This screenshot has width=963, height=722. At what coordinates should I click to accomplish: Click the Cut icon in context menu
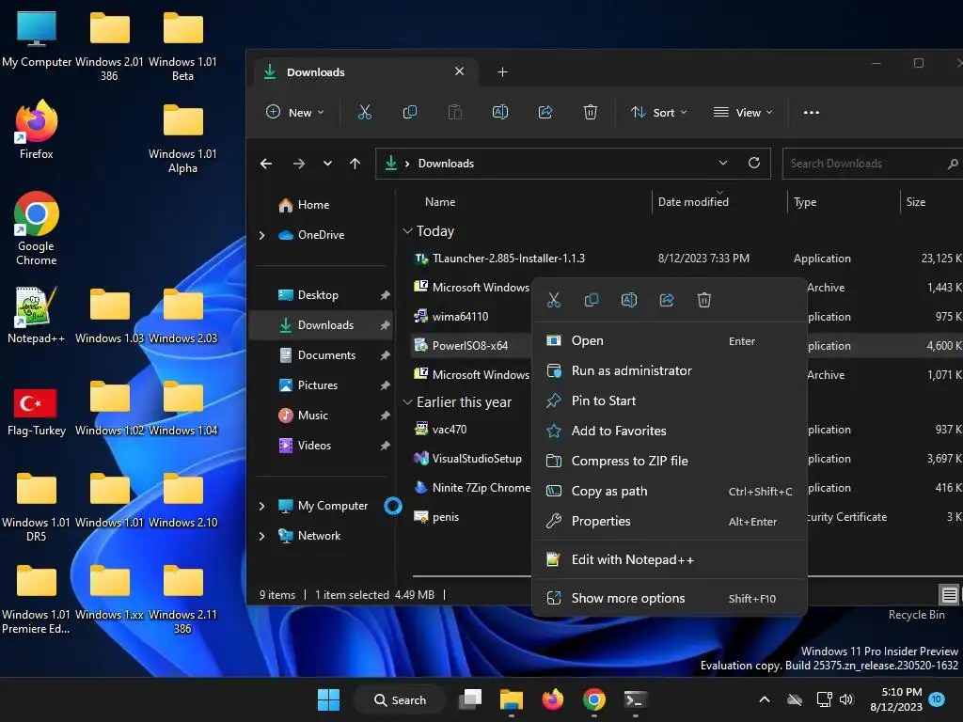[554, 300]
